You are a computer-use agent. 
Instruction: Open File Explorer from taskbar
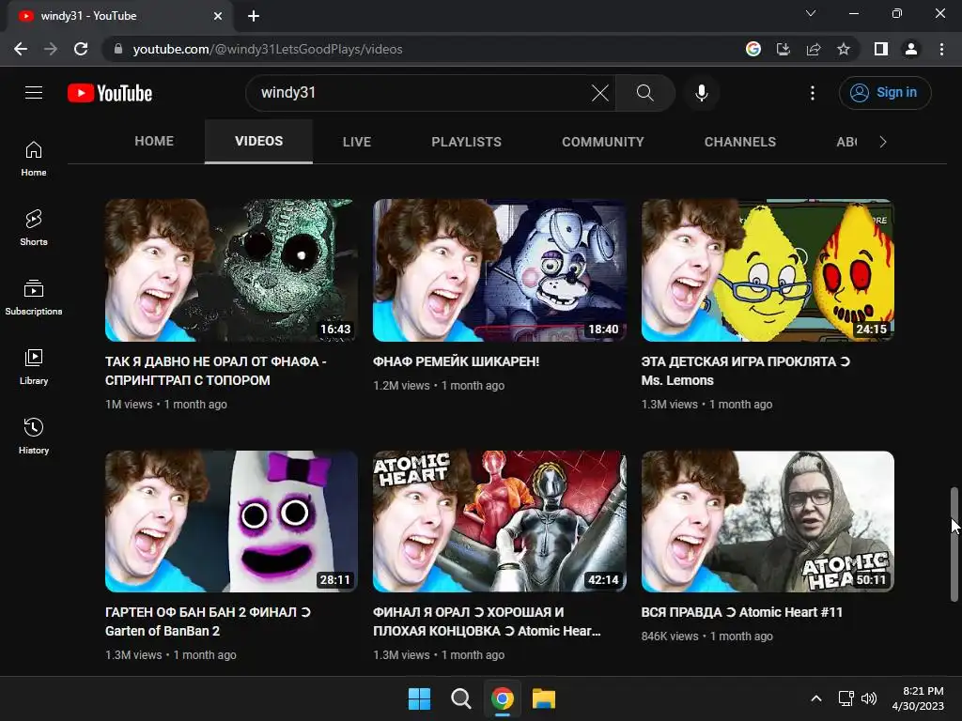(544, 698)
